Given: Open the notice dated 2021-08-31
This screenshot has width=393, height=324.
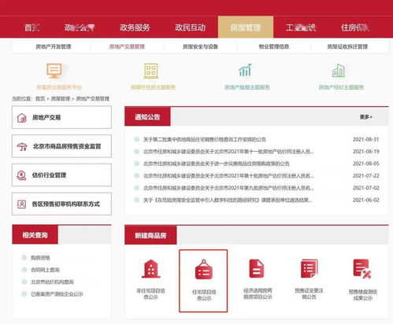Looking at the screenshot, I should point(205,139).
